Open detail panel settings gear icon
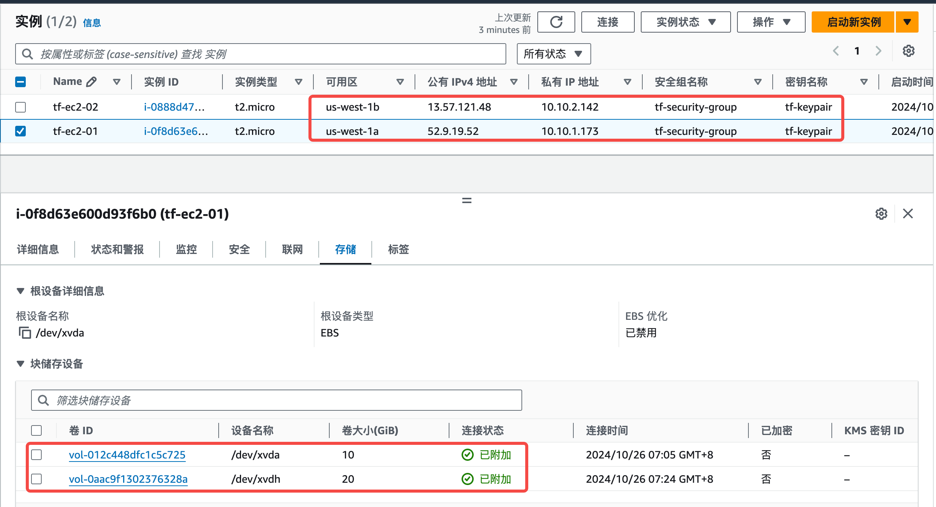The image size is (936, 507). [881, 214]
